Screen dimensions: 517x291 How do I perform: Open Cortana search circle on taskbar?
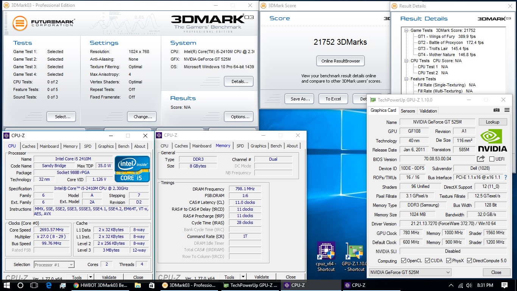click(20, 285)
